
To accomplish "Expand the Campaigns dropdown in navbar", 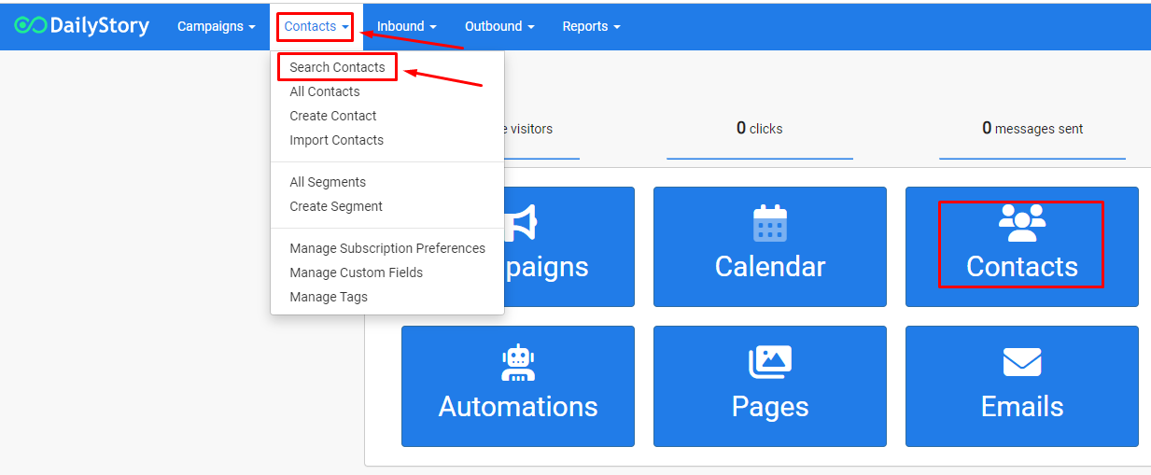I will click(216, 26).
